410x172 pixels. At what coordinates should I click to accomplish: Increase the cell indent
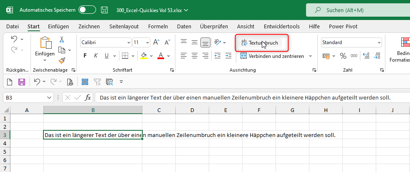tap(228, 55)
